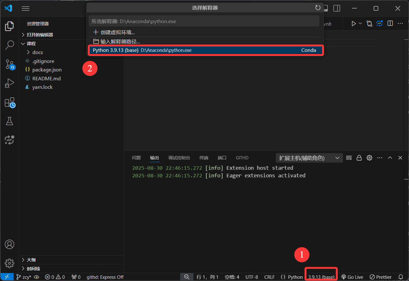
Task: Clear the output panel
Action: pyautogui.click(x=349, y=158)
